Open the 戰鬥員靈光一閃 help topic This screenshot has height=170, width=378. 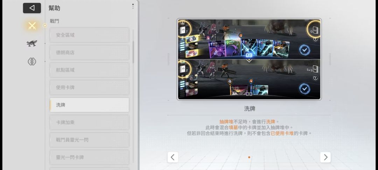pos(90,140)
